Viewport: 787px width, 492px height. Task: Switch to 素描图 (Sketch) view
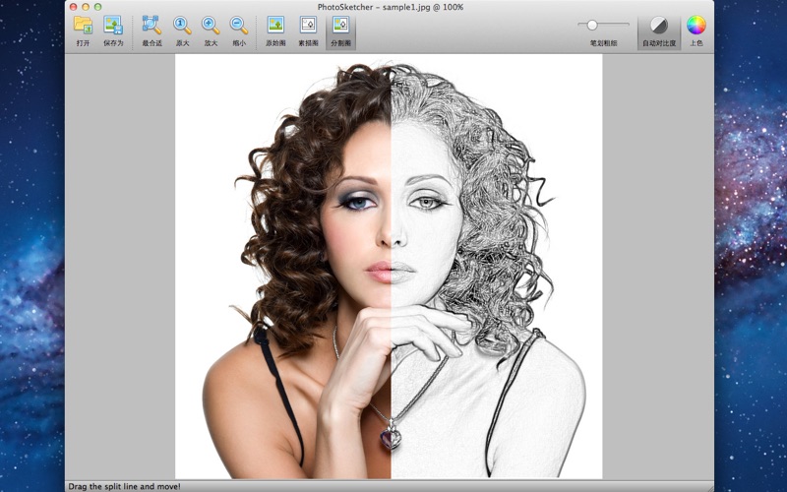click(x=308, y=26)
